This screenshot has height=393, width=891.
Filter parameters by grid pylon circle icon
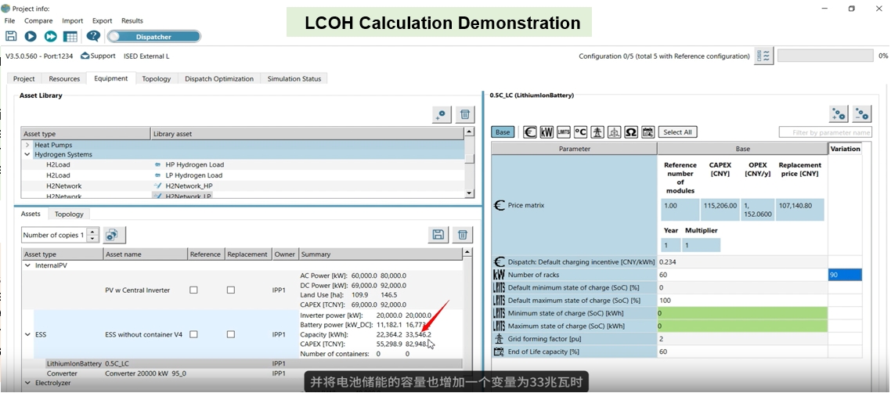pyautogui.click(x=615, y=132)
